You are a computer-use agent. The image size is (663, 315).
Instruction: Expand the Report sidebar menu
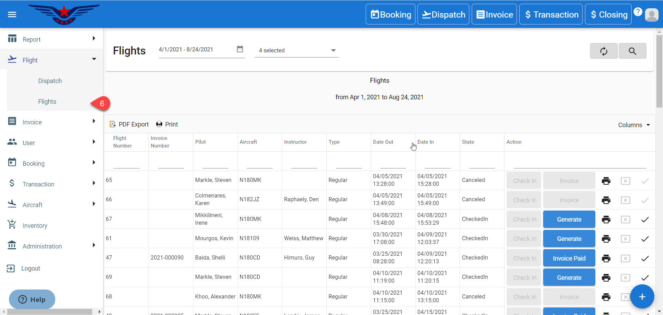pyautogui.click(x=52, y=39)
